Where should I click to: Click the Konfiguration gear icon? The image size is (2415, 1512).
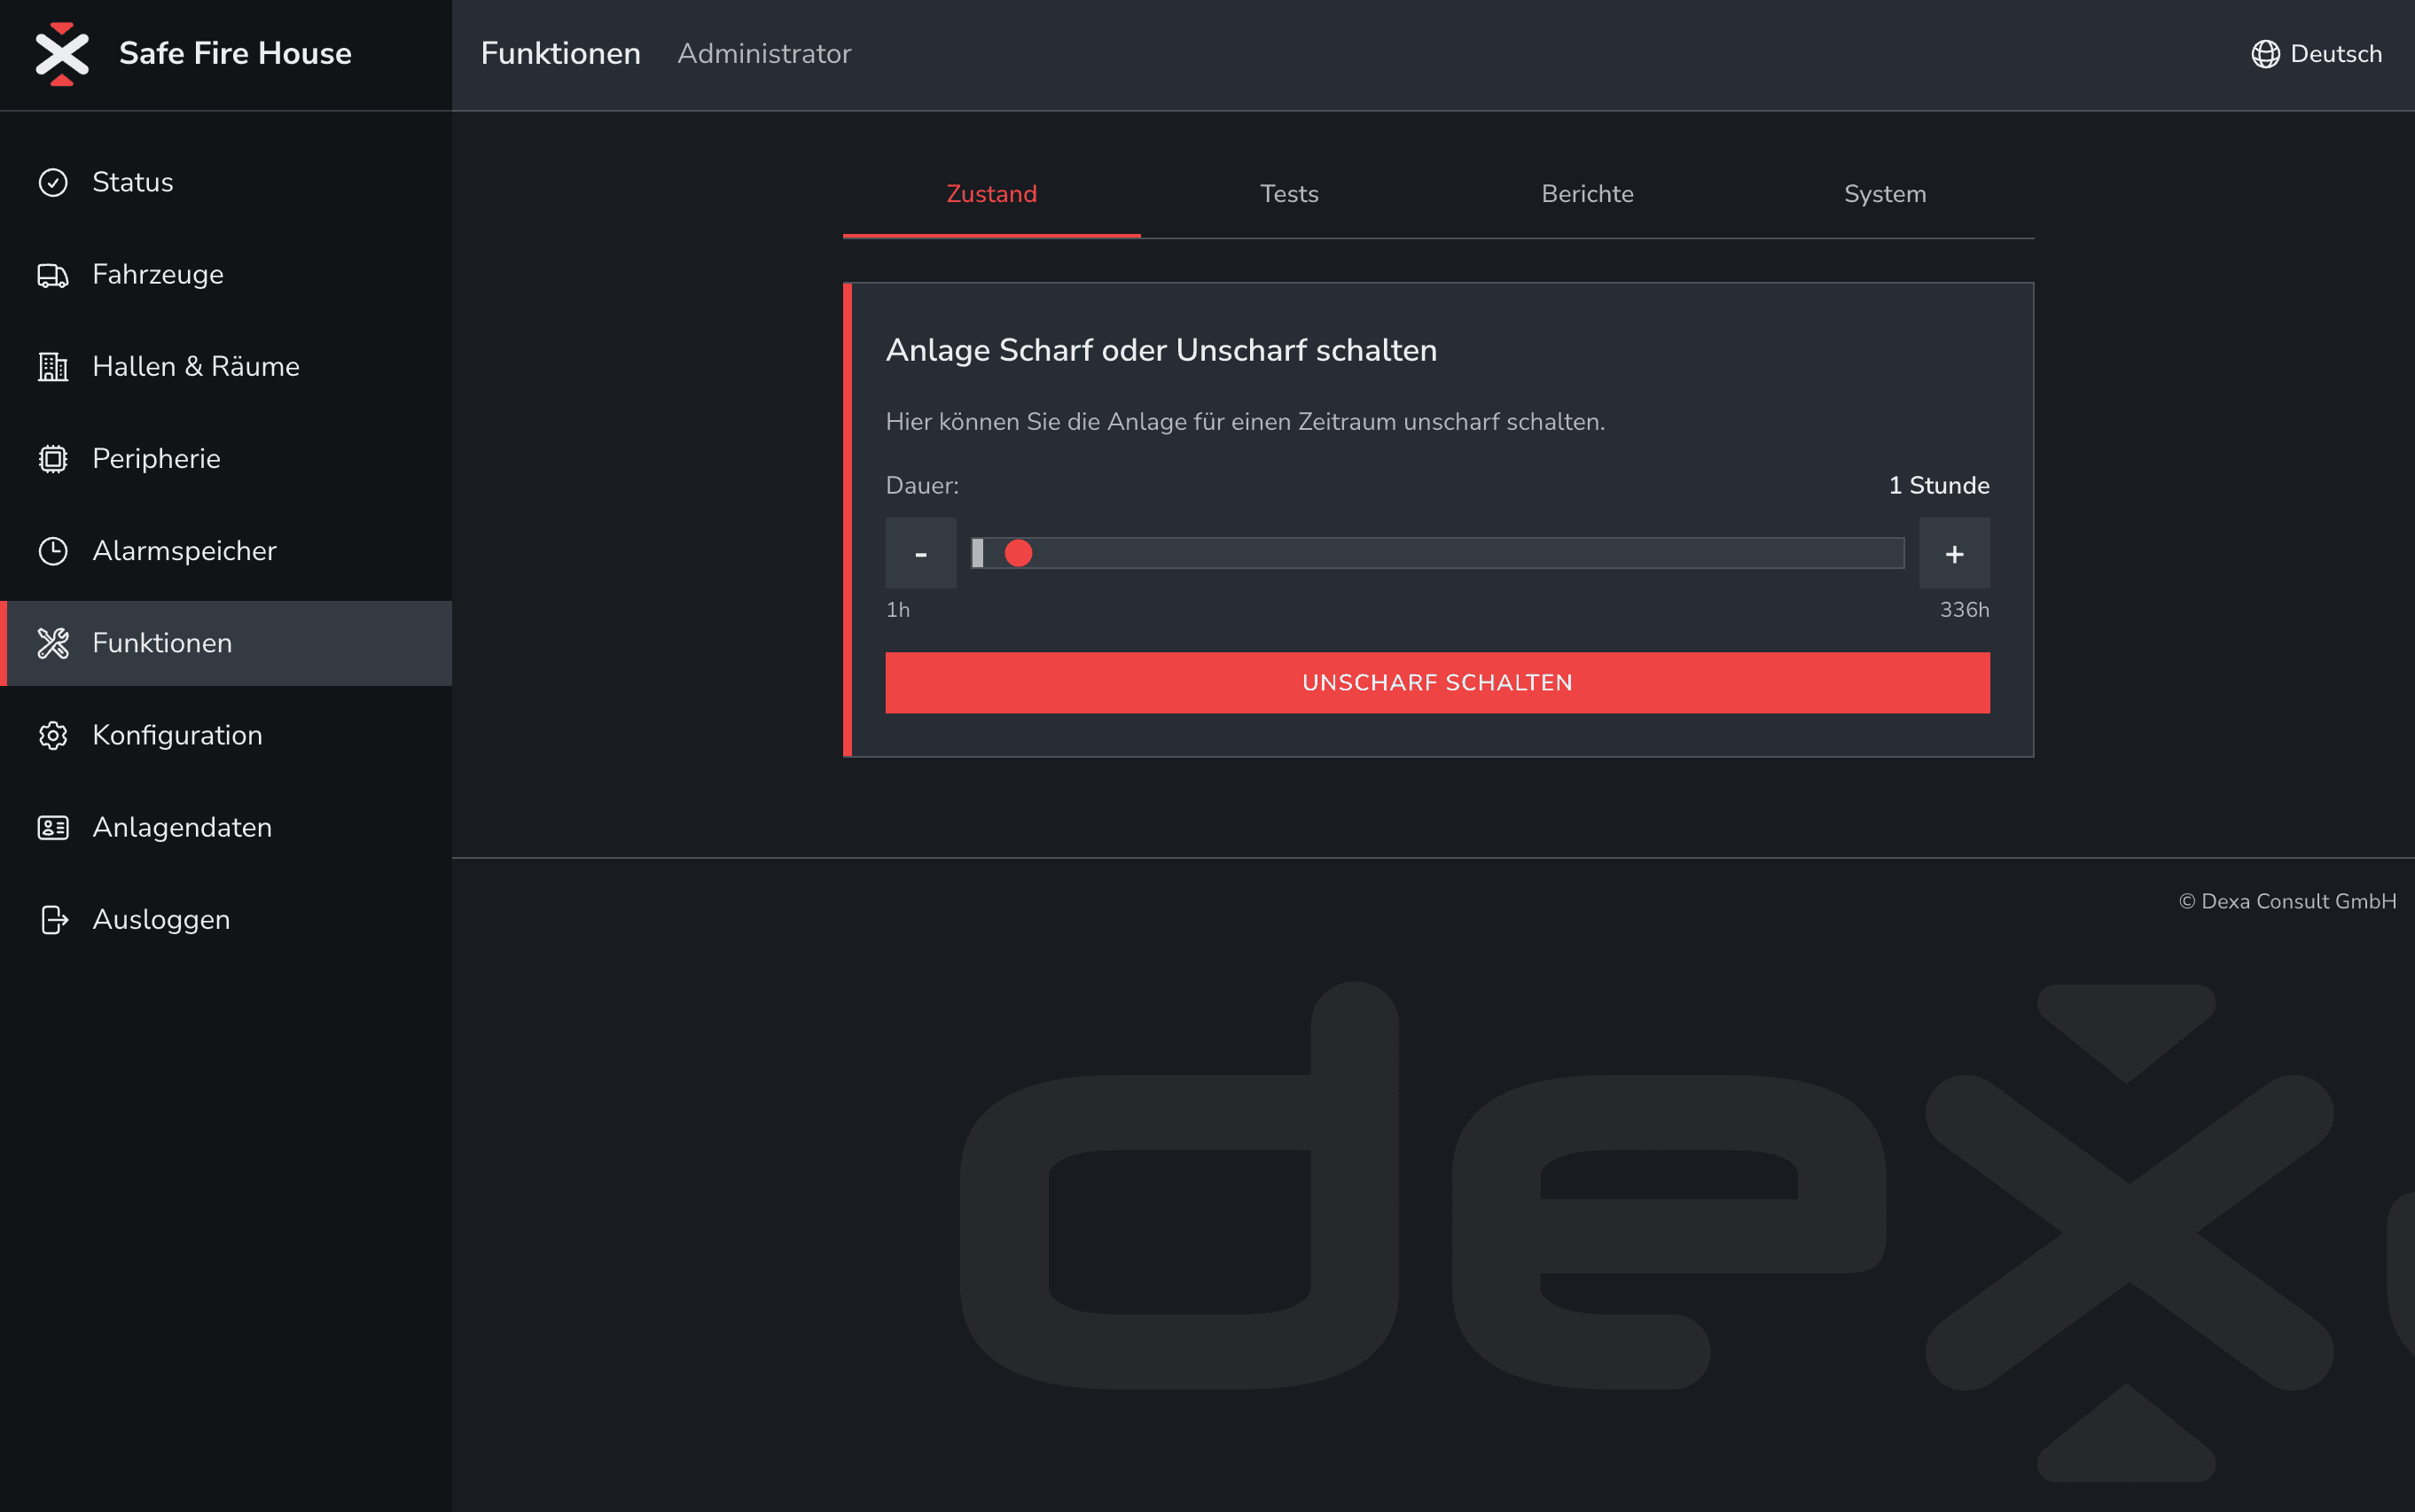[53, 735]
